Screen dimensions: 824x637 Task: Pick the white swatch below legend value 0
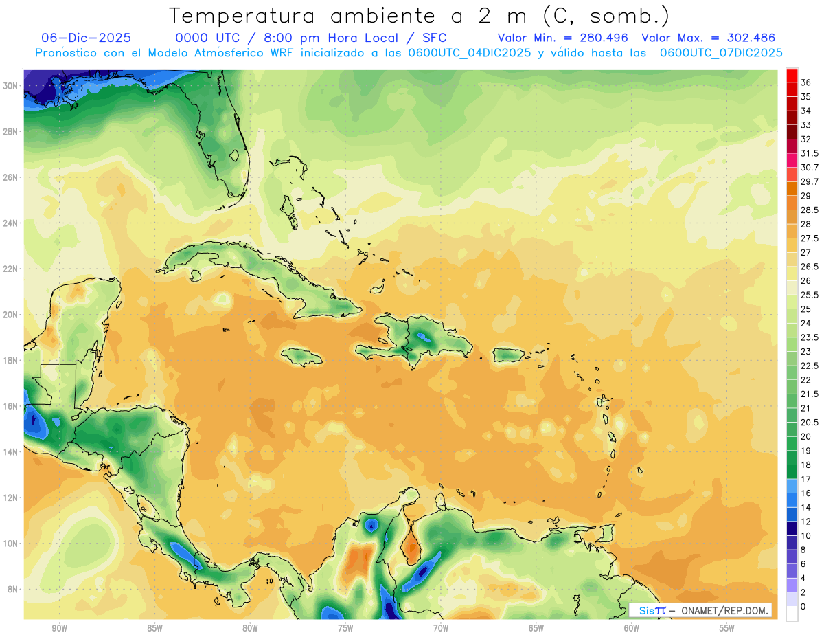pyautogui.click(x=792, y=614)
